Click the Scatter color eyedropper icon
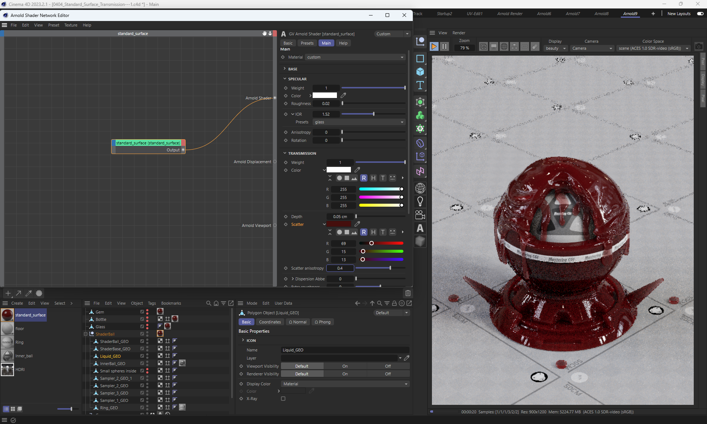This screenshot has width=707, height=424. click(x=357, y=224)
